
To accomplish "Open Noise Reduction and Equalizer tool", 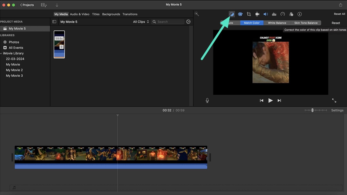I will [x=274, y=14].
